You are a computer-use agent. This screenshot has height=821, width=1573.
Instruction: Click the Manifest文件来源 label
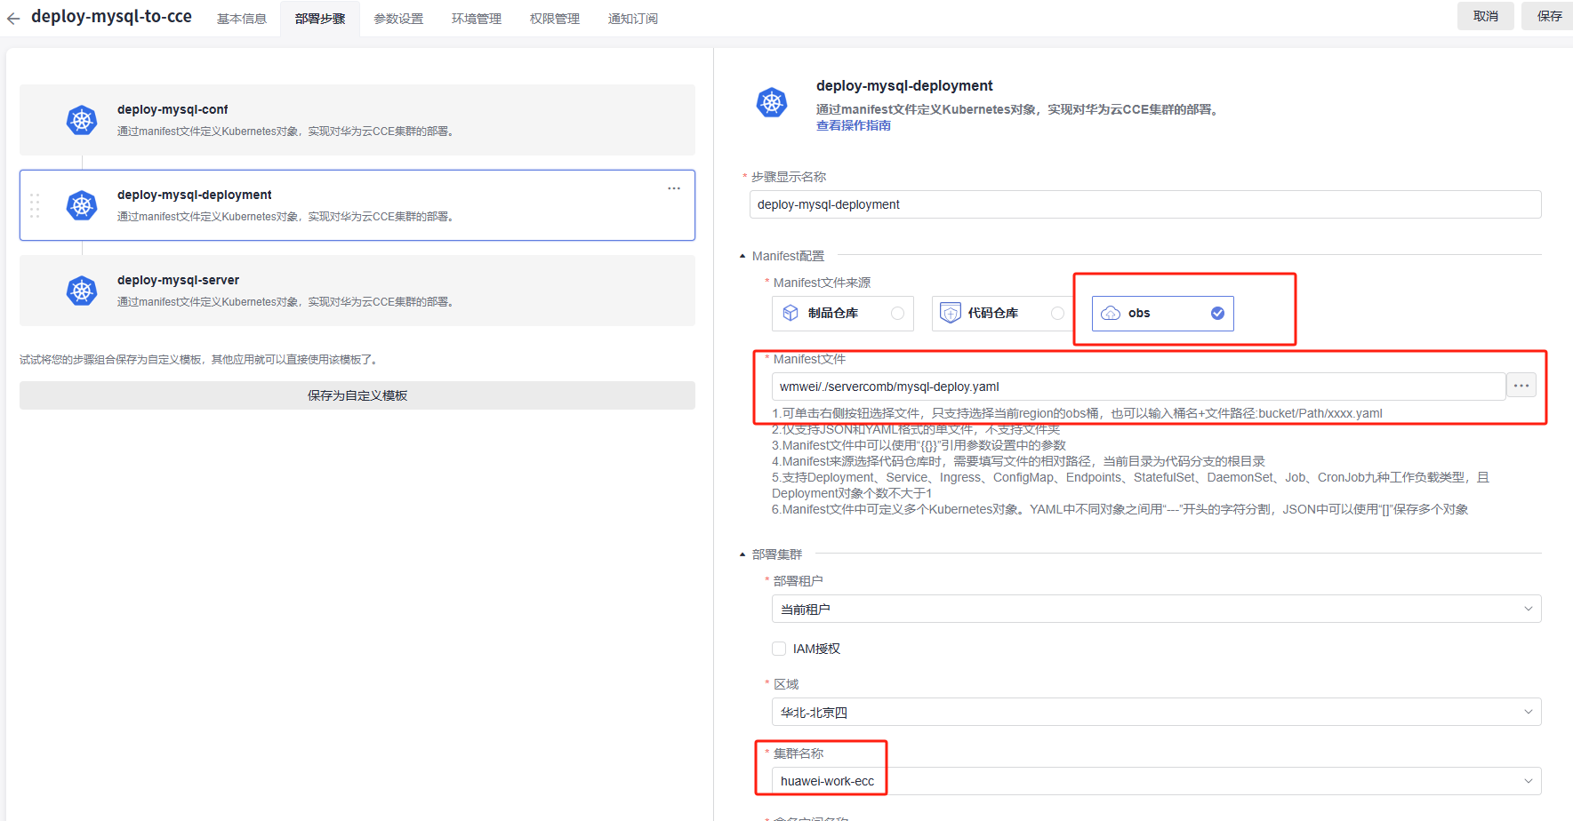822,283
